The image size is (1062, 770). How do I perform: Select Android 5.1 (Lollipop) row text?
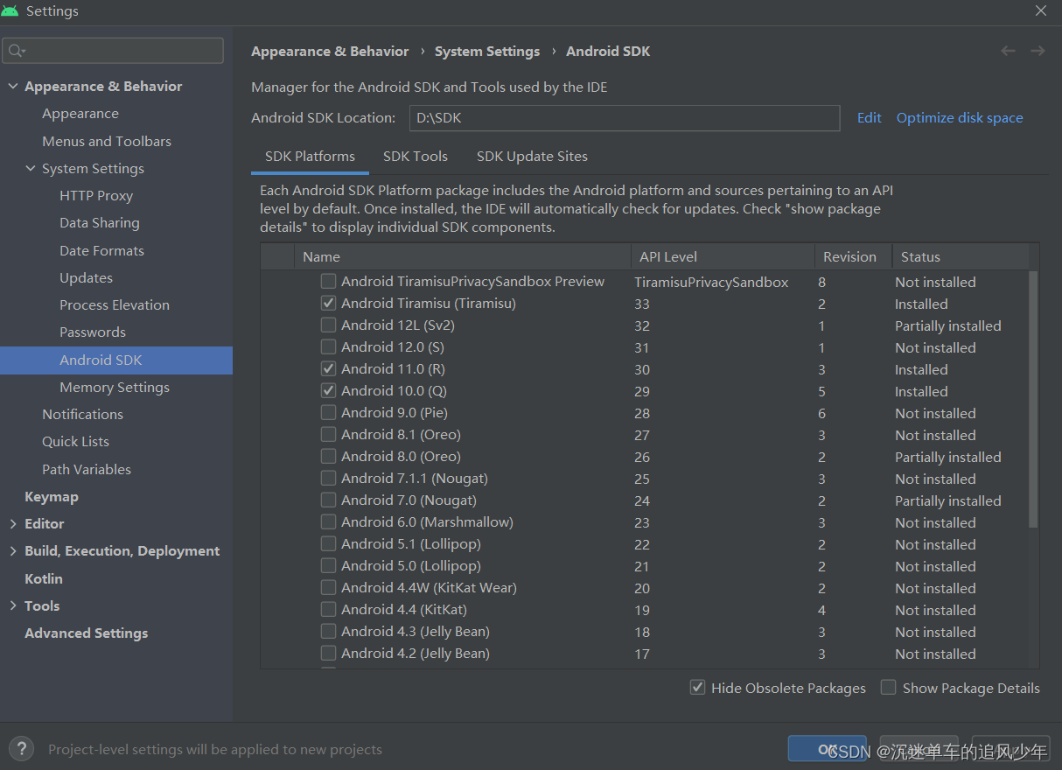pos(411,544)
